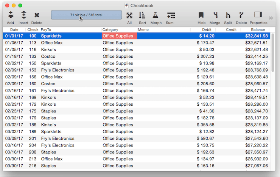Click the vertical scrollbar thumb

point(273,52)
